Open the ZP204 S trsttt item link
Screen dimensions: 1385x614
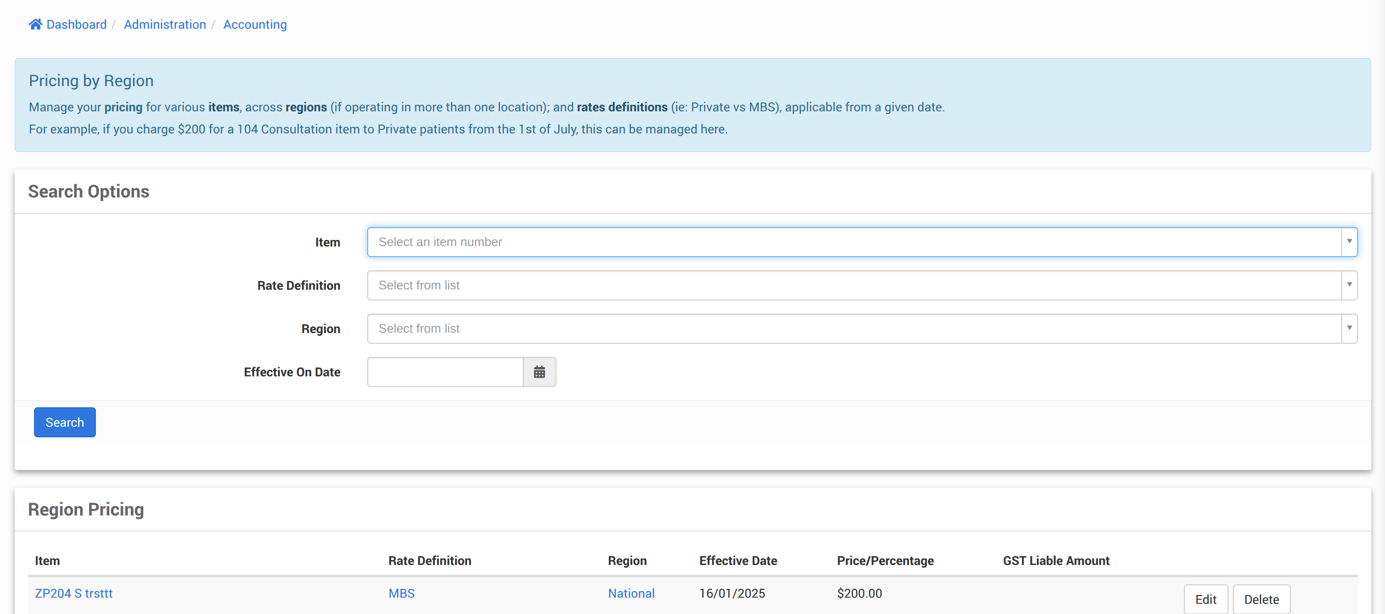(74, 593)
